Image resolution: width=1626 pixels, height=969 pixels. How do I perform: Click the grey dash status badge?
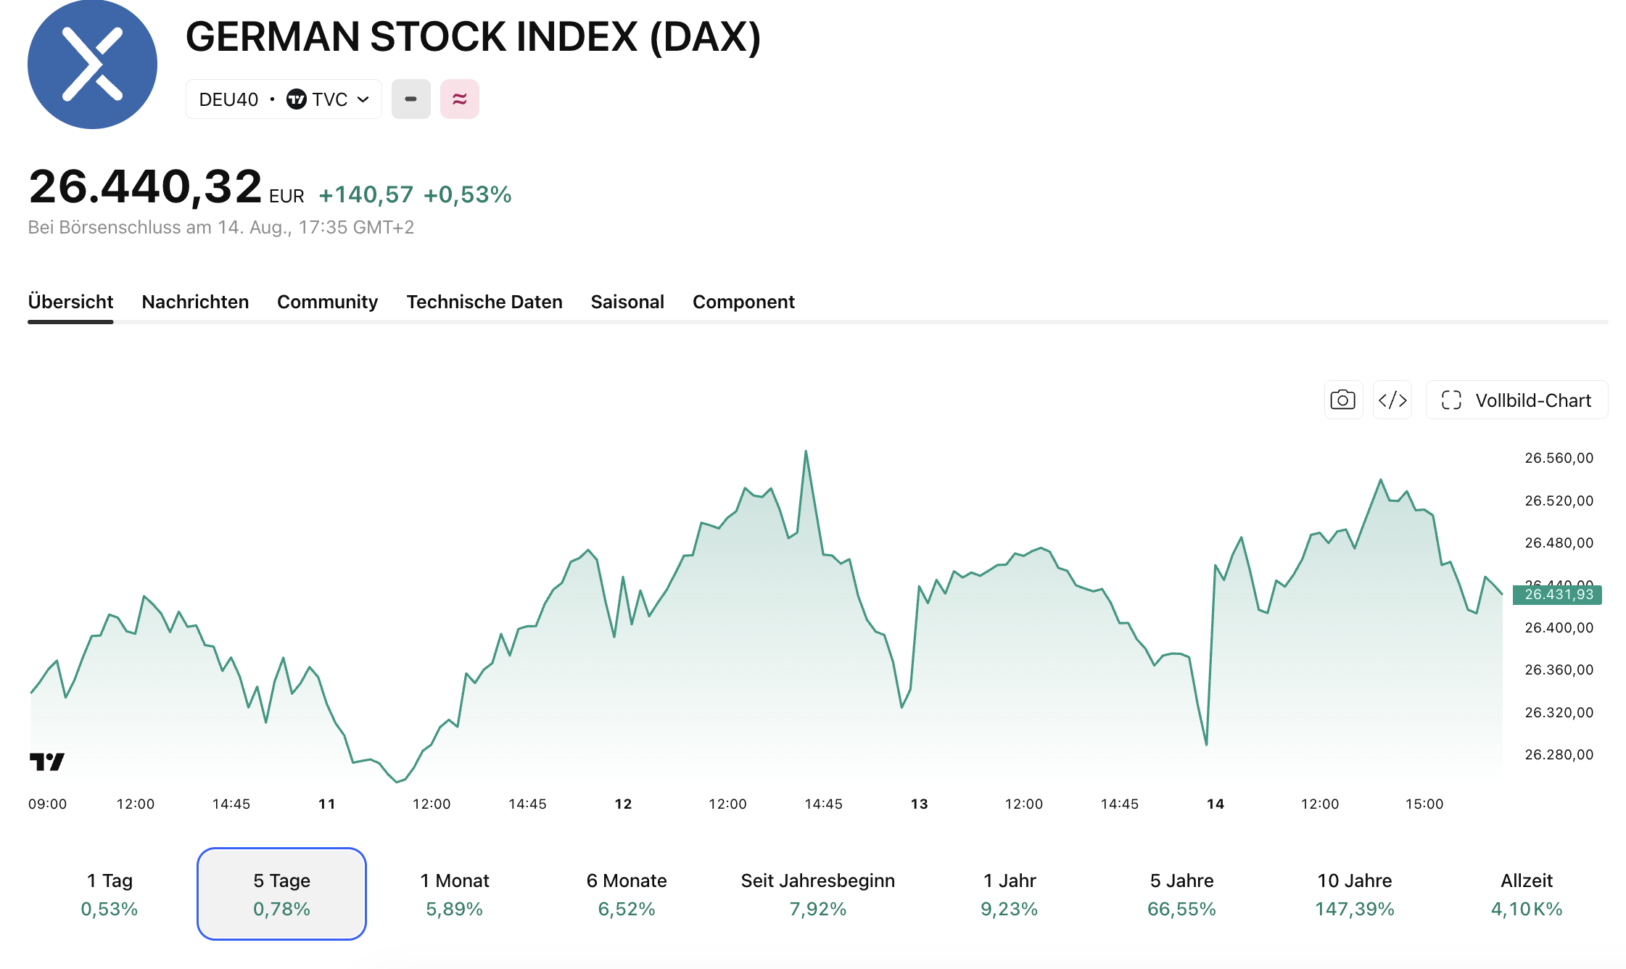410,99
